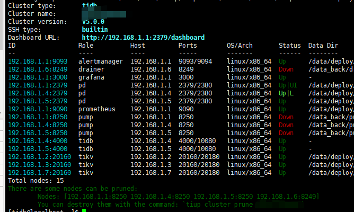This screenshot has height=212, width=354.
Task: Click the grafana role text
Action: (x=92, y=77)
